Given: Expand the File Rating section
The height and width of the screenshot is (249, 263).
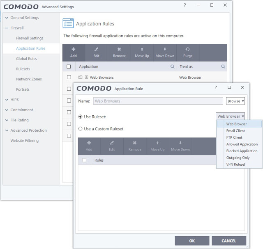Looking at the screenshot, I should point(7,120).
